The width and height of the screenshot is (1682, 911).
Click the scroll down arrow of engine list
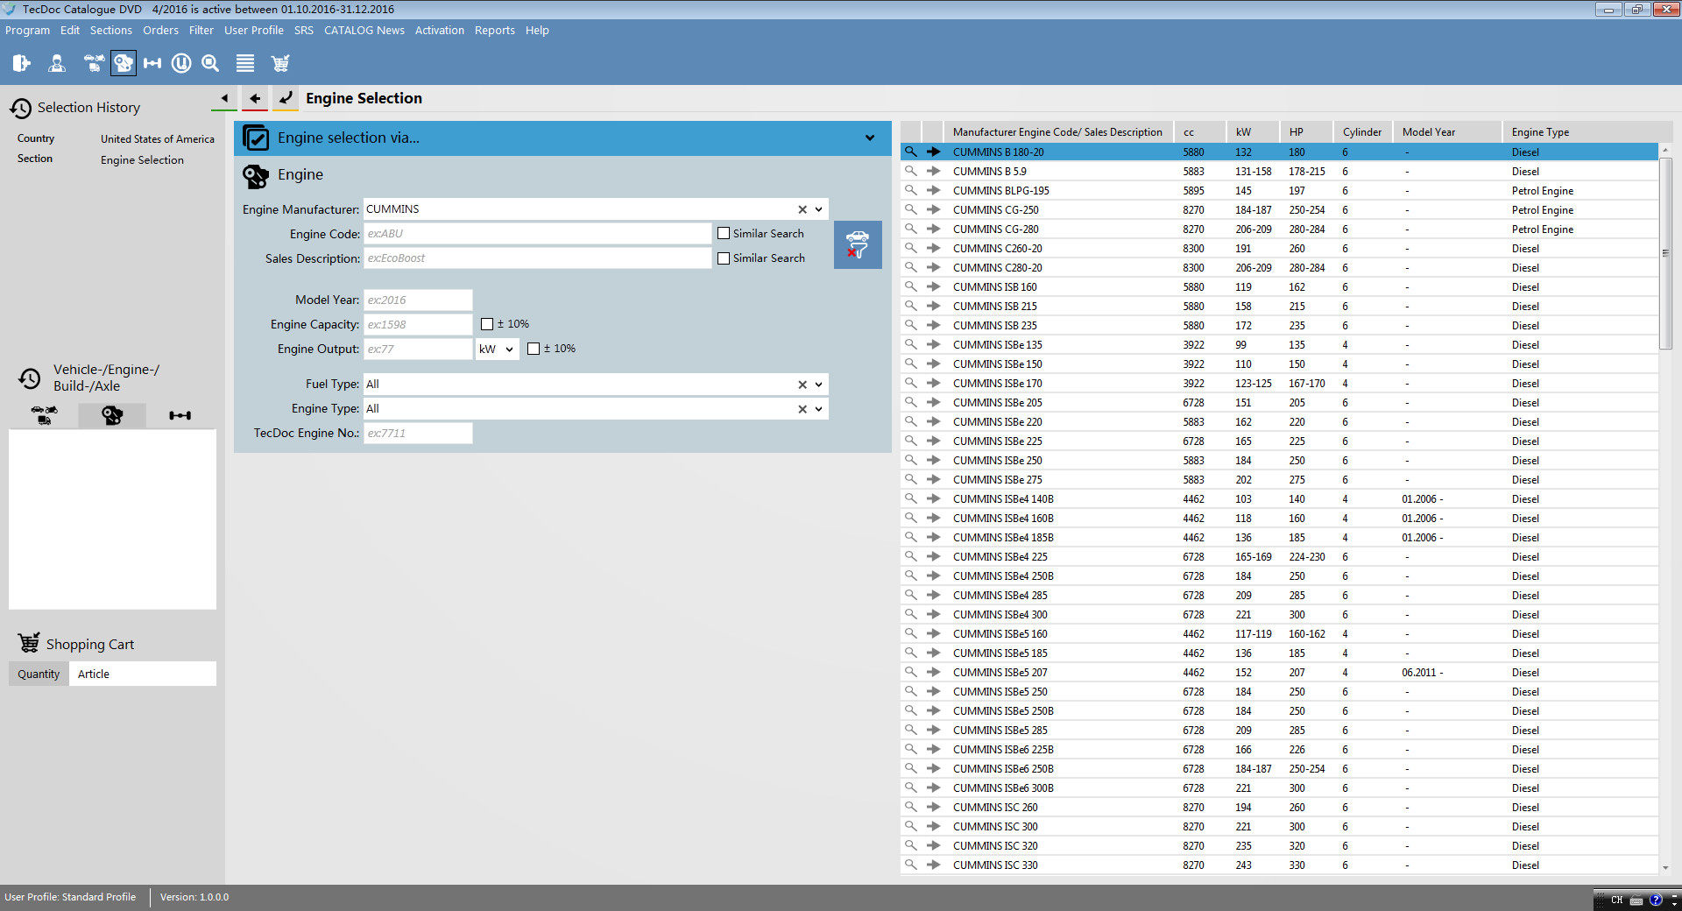point(1665,867)
